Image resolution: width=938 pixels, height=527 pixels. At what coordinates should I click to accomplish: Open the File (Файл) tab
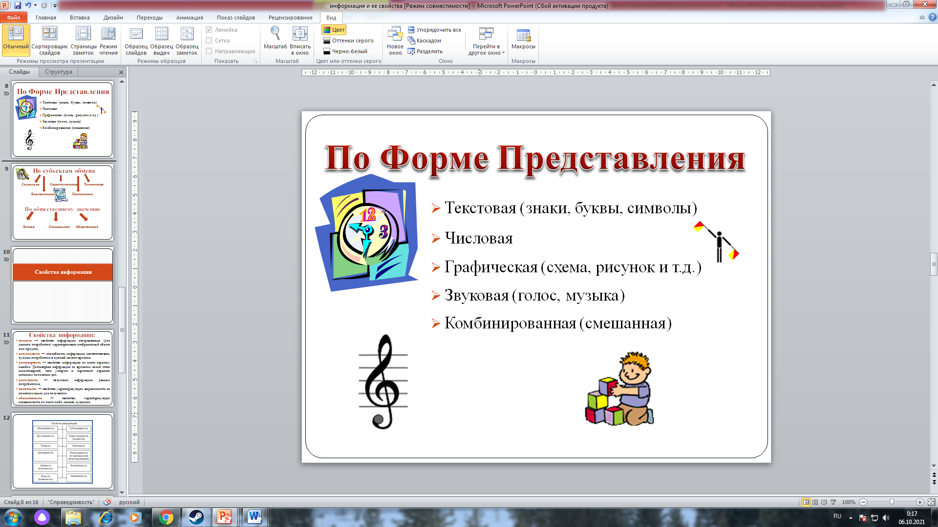[13, 18]
